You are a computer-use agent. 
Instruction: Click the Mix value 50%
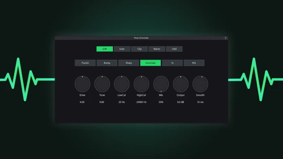pyautogui.click(x=161, y=102)
